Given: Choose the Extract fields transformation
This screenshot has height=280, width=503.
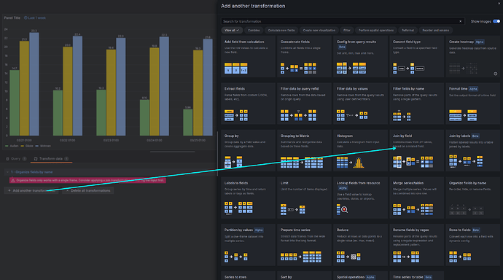Looking at the screenshot, I should tap(248, 104).
